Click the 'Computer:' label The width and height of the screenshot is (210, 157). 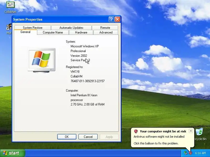(x=72, y=91)
